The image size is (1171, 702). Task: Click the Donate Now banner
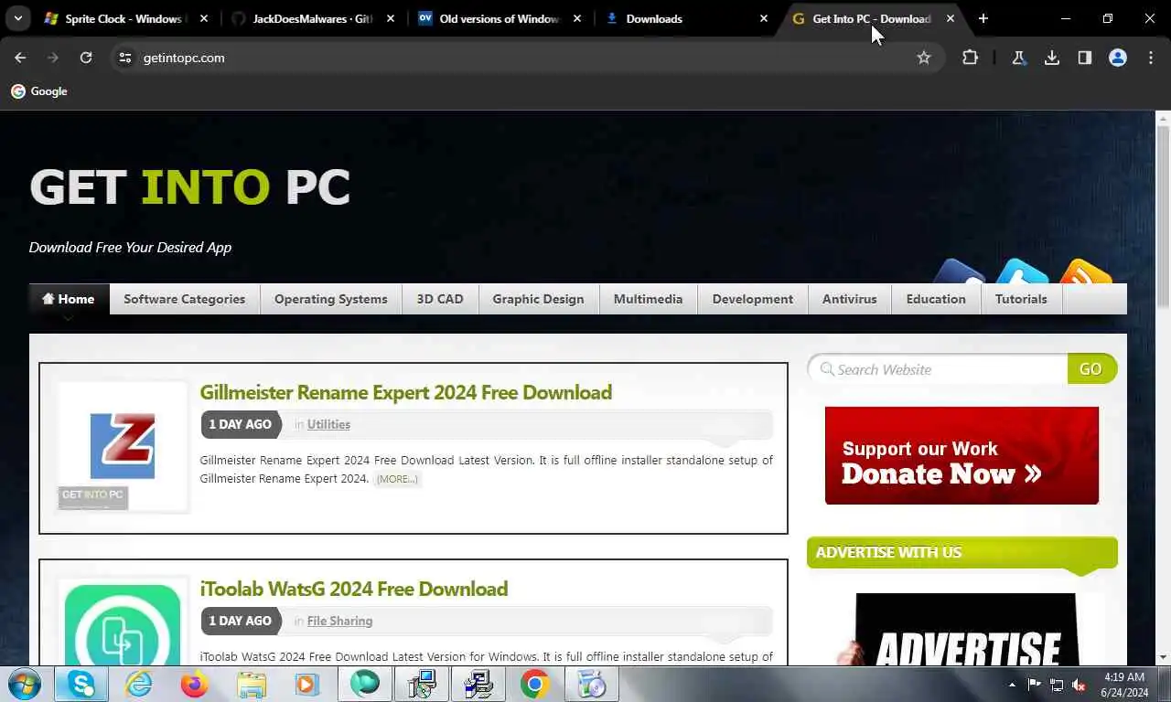(962, 455)
